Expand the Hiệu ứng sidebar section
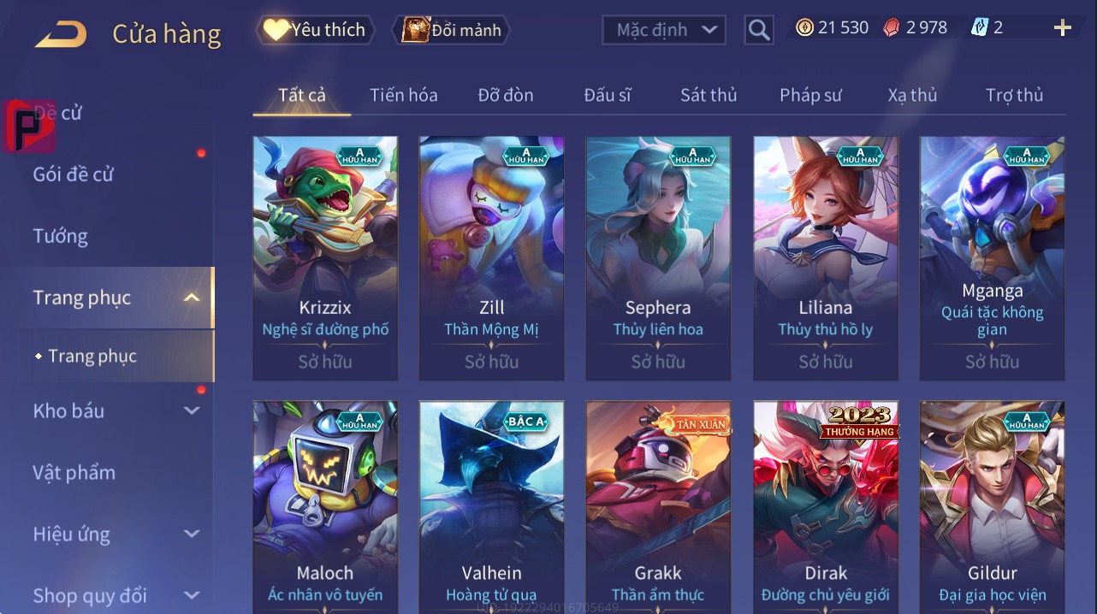This screenshot has width=1097, height=614. (x=192, y=534)
